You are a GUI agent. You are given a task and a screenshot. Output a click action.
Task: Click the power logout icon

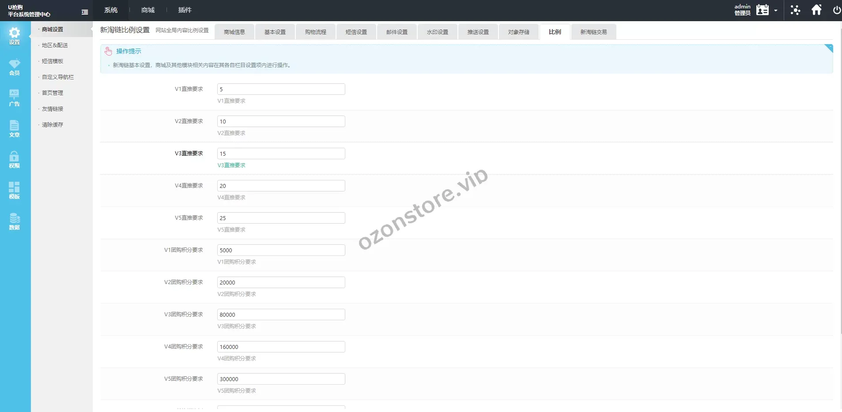tap(836, 10)
